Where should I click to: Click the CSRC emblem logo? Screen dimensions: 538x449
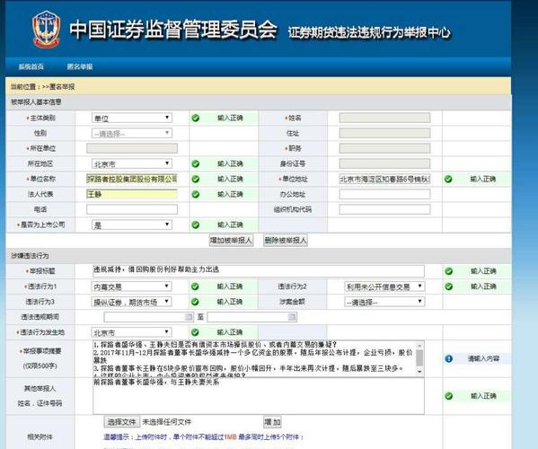click(x=47, y=29)
